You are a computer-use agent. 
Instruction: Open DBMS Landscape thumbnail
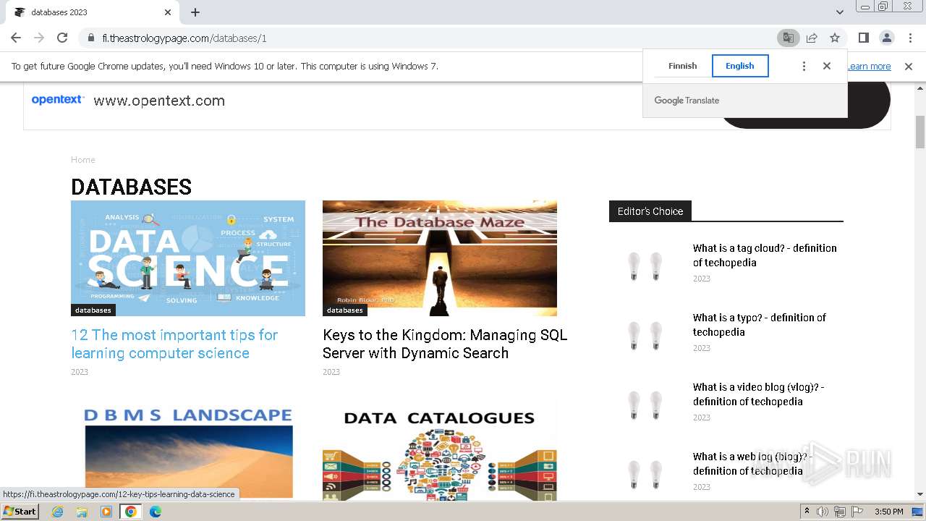click(188, 451)
